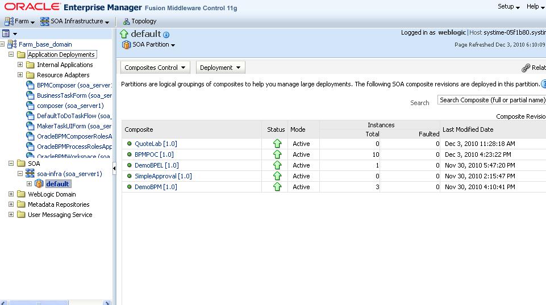Select the BPMComposer application
The height and width of the screenshot is (305, 546).
click(74, 85)
